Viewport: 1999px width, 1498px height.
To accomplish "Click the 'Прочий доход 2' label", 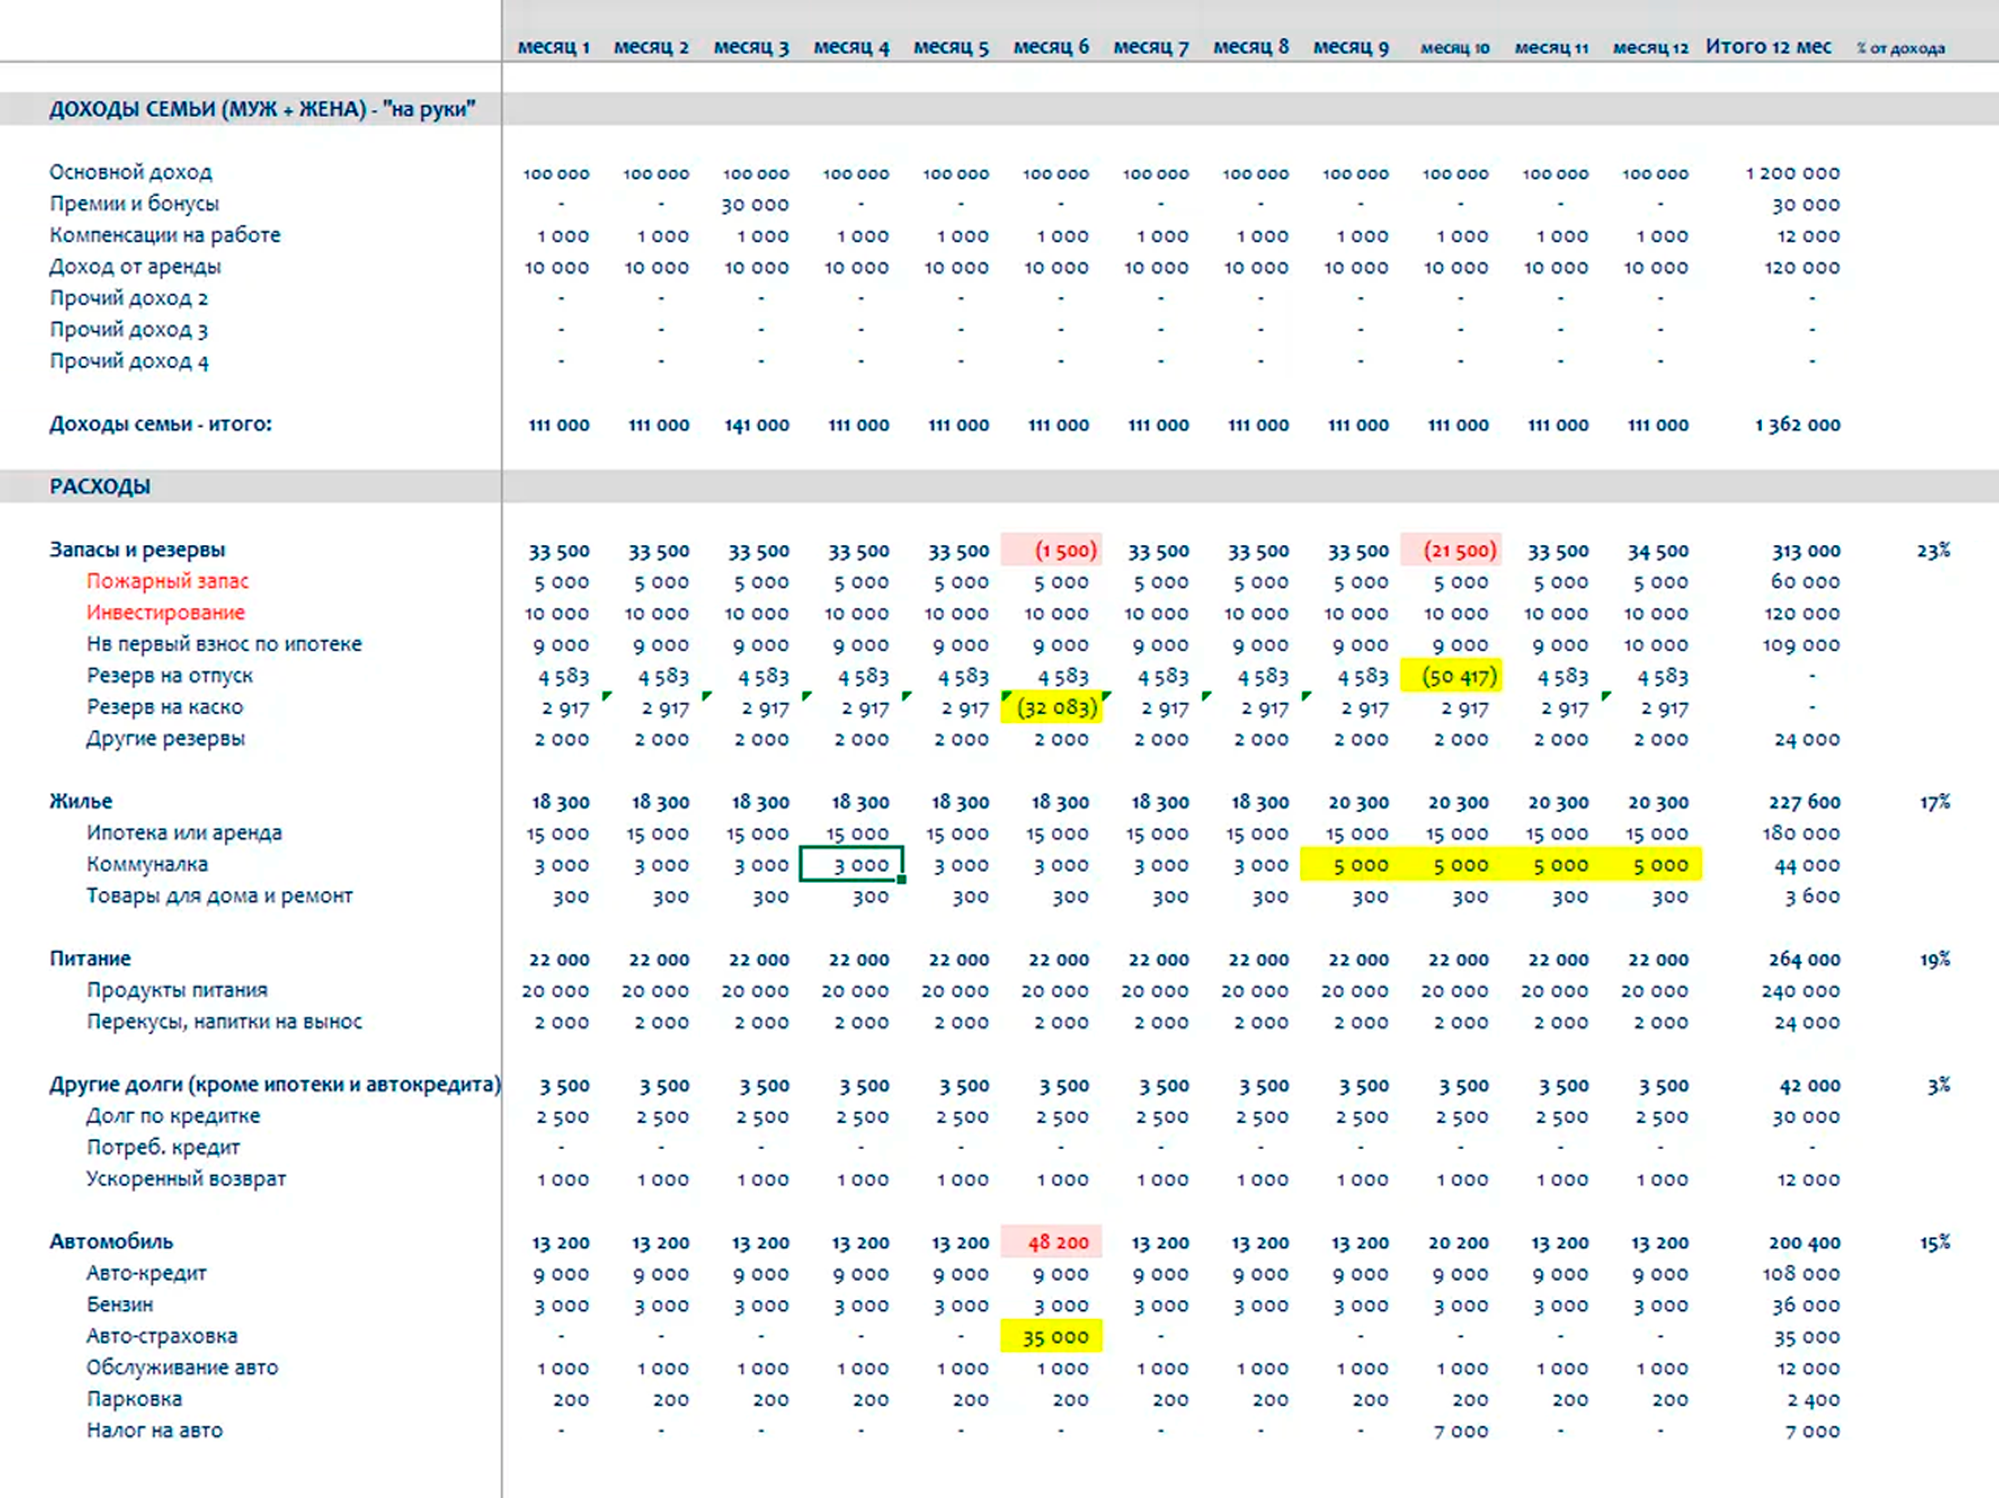I will (129, 299).
